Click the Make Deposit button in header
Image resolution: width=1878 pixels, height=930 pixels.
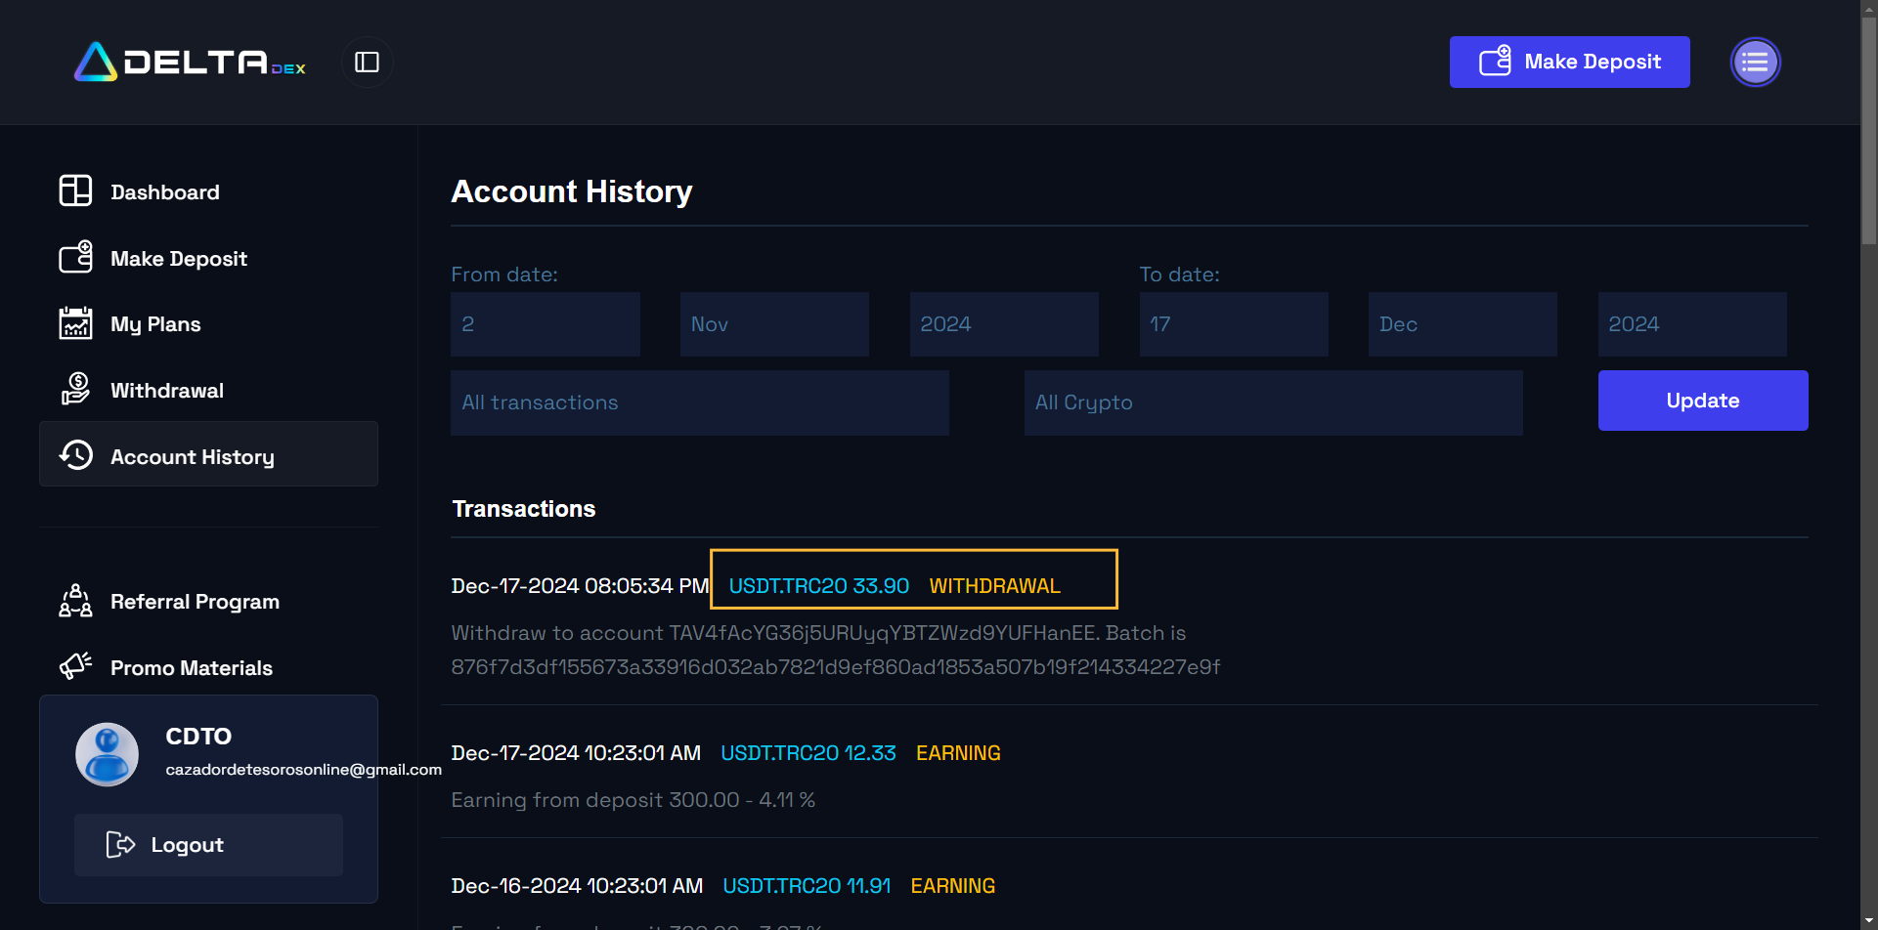pyautogui.click(x=1568, y=63)
